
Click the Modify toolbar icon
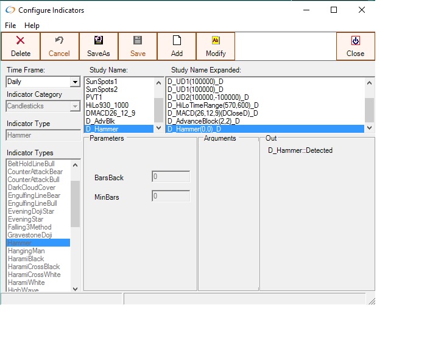(216, 41)
